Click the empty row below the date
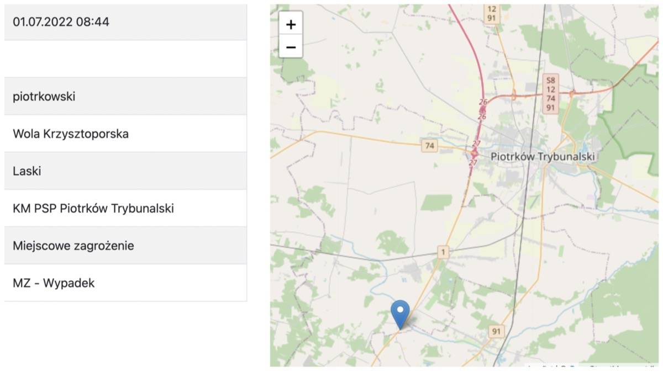The width and height of the screenshot is (663, 372). (x=125, y=59)
